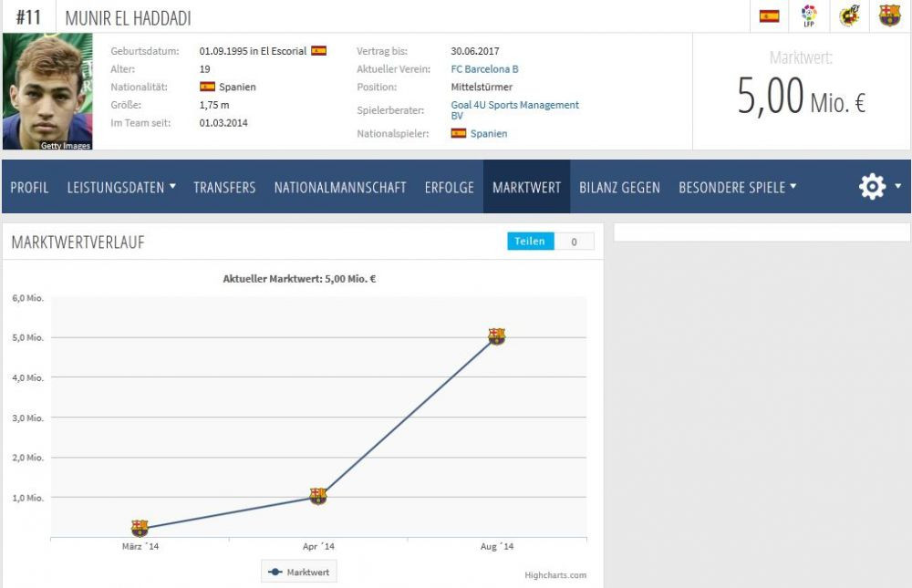The height and width of the screenshot is (588, 912).
Task: Click the Barcelona crest marker at Apr '14
Action: (x=317, y=496)
